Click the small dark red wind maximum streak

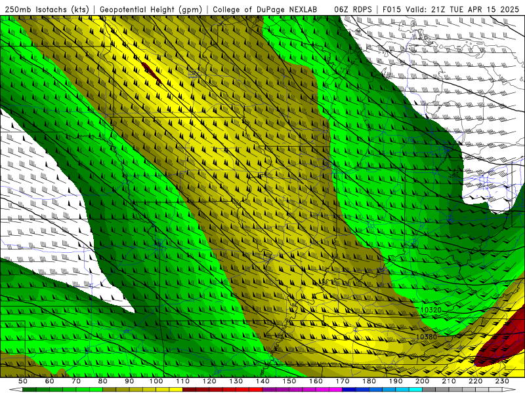[151, 73]
